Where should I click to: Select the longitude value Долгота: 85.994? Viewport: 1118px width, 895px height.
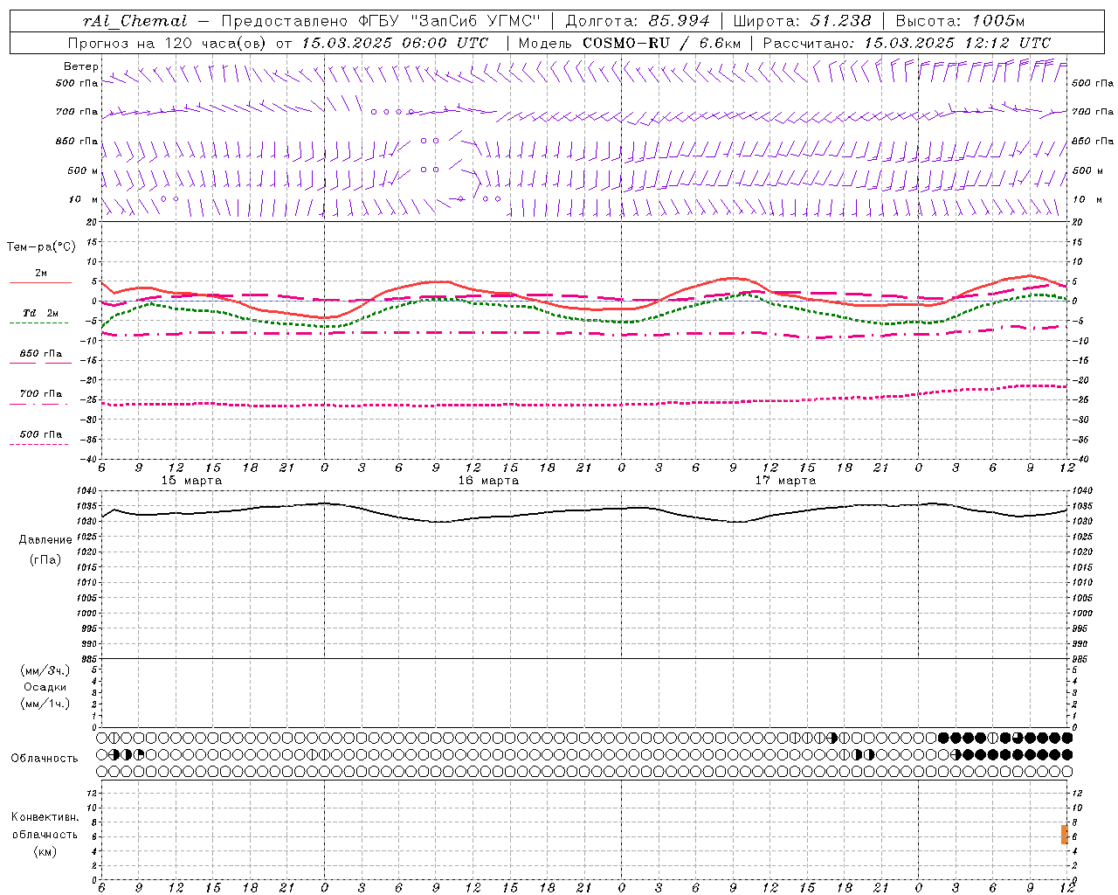(x=639, y=21)
